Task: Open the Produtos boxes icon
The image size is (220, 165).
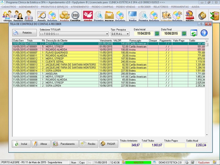Action: point(65,16)
